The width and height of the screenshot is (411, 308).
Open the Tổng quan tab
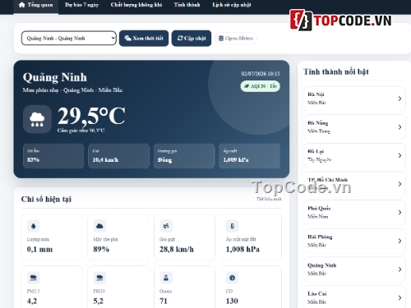pos(36,5)
